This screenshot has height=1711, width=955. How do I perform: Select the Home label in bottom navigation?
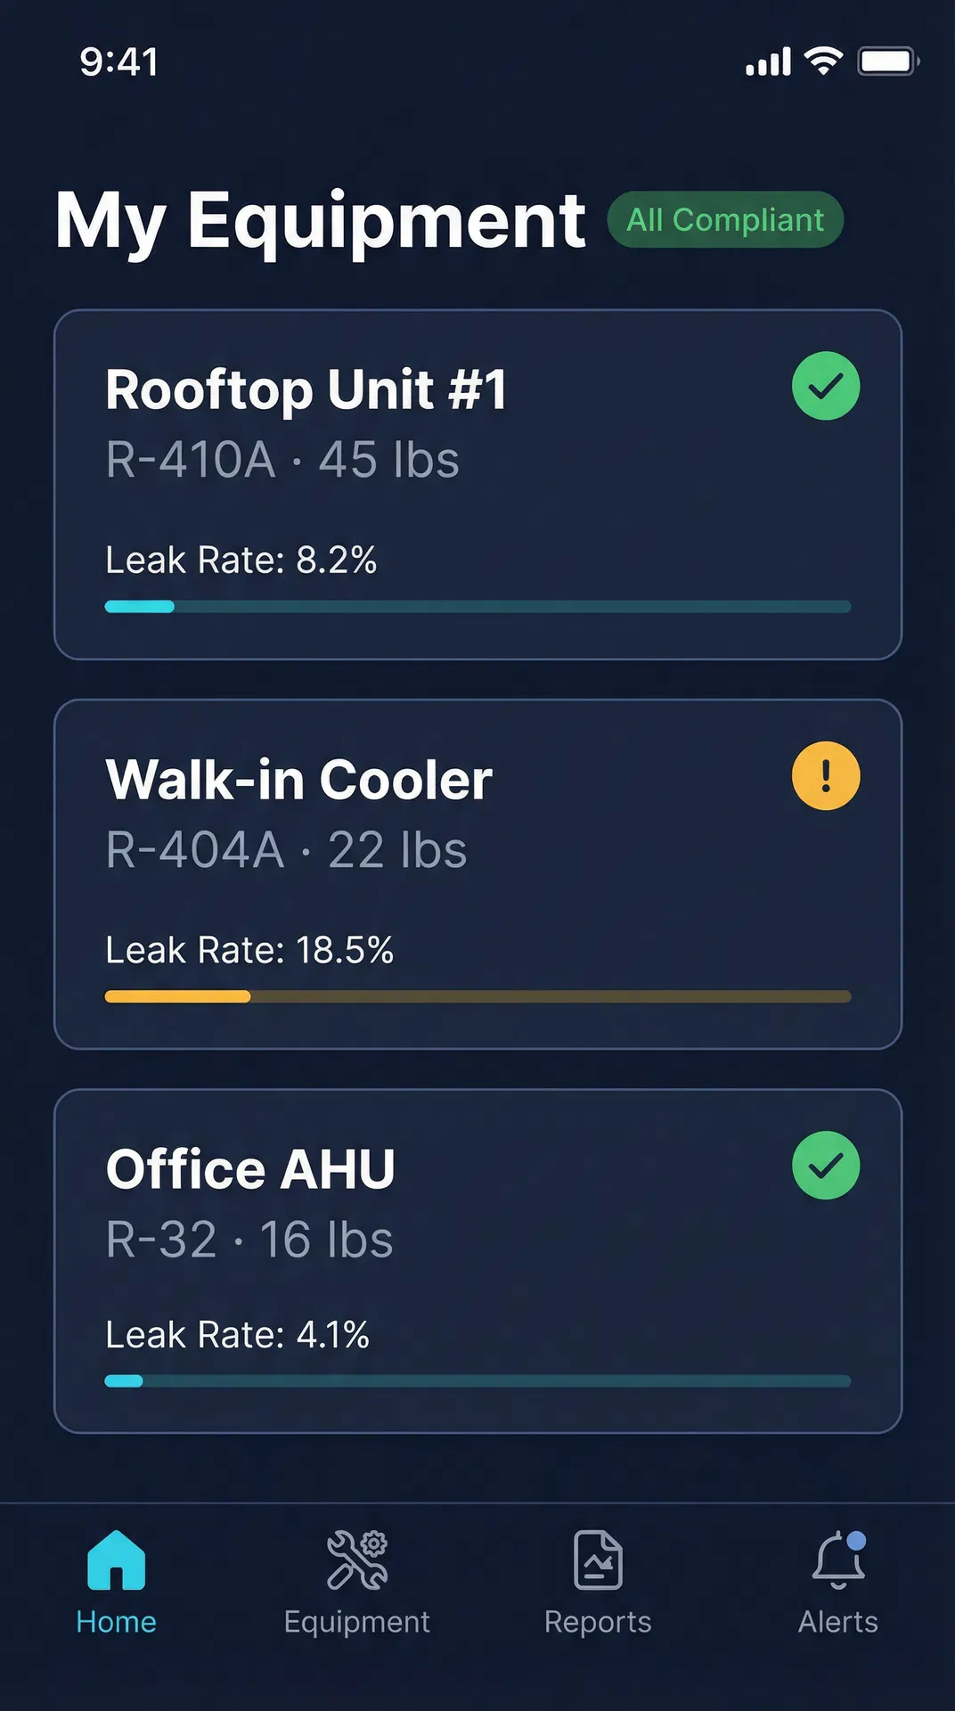point(117,1622)
